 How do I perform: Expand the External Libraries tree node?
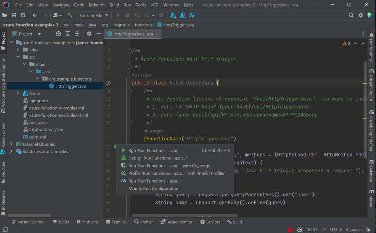(x=12, y=144)
